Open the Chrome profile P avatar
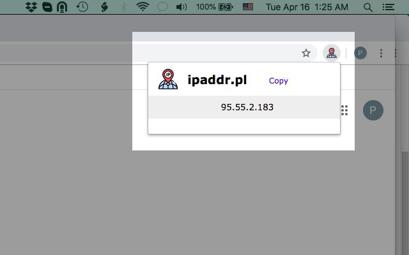This screenshot has height=255, width=409. pos(360,53)
